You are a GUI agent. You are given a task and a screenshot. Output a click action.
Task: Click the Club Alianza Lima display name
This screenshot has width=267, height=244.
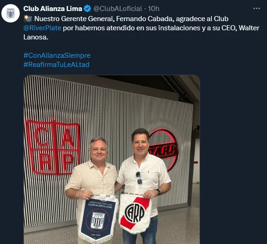click(x=53, y=9)
